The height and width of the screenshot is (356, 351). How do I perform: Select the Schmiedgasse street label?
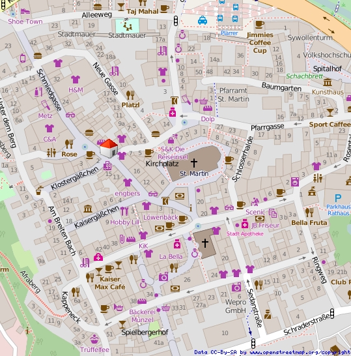click(x=49, y=90)
